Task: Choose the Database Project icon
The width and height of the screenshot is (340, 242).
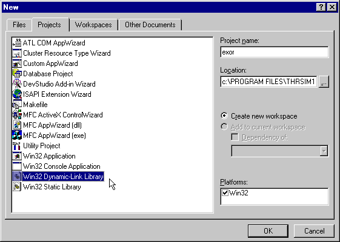Action: 17,74
